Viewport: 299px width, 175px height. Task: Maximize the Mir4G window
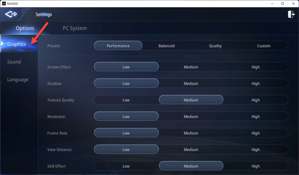coord(283,3)
